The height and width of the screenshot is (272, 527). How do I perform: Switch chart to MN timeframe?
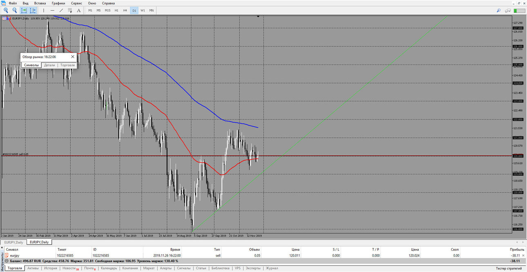(x=152, y=10)
